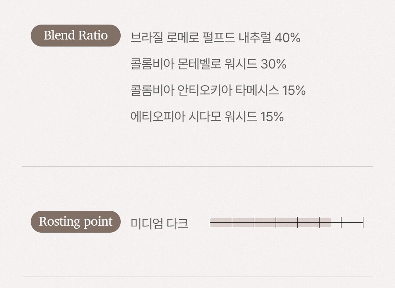Click the fourth tick on the roasting scale
This screenshot has width=395, height=288.
[276, 223]
